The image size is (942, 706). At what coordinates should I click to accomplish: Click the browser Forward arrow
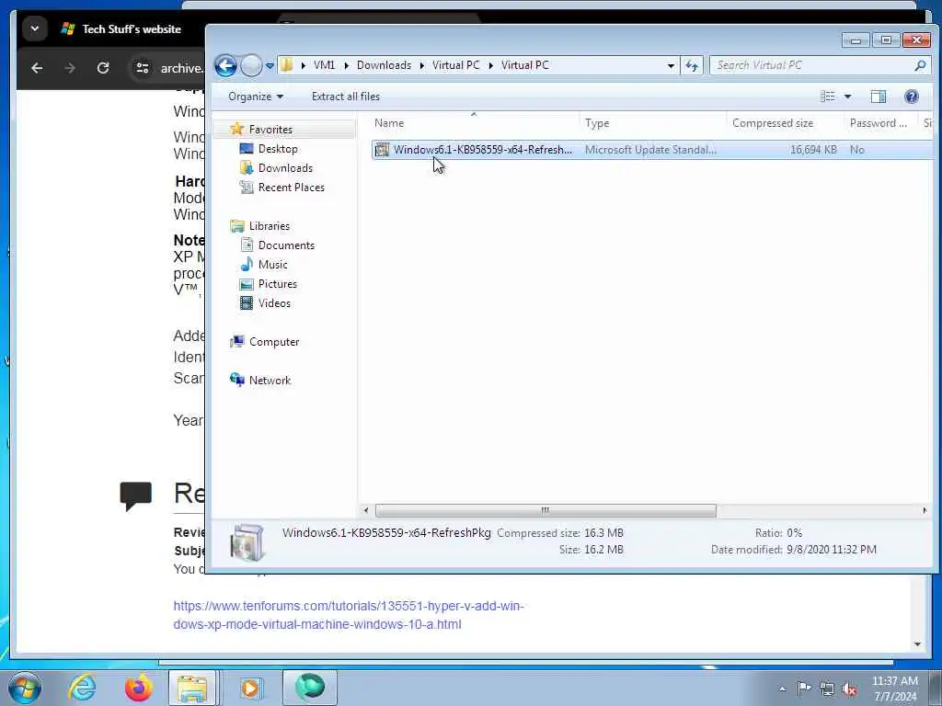70,68
